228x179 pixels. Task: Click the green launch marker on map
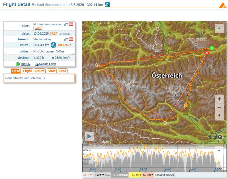[x=212, y=48]
